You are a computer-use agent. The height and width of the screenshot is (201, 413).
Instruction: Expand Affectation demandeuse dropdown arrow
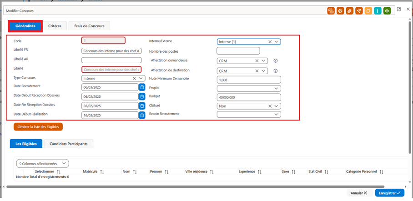[263, 61]
